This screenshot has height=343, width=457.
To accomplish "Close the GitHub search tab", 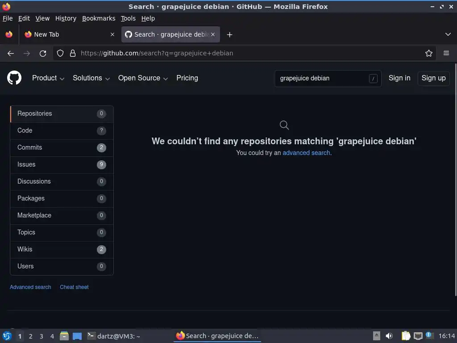I will coord(213,34).
